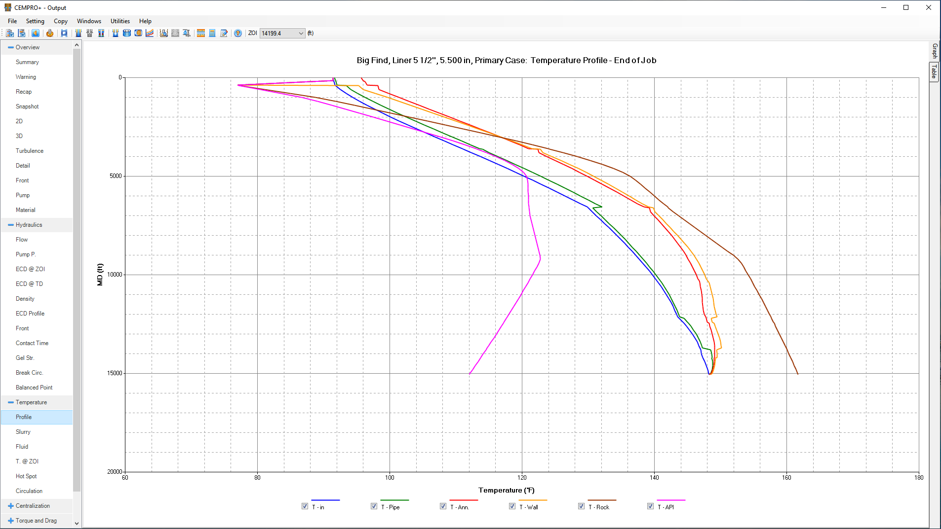Open the Hot Spot temperature view
Viewport: 941px width, 529px height.
pos(26,476)
